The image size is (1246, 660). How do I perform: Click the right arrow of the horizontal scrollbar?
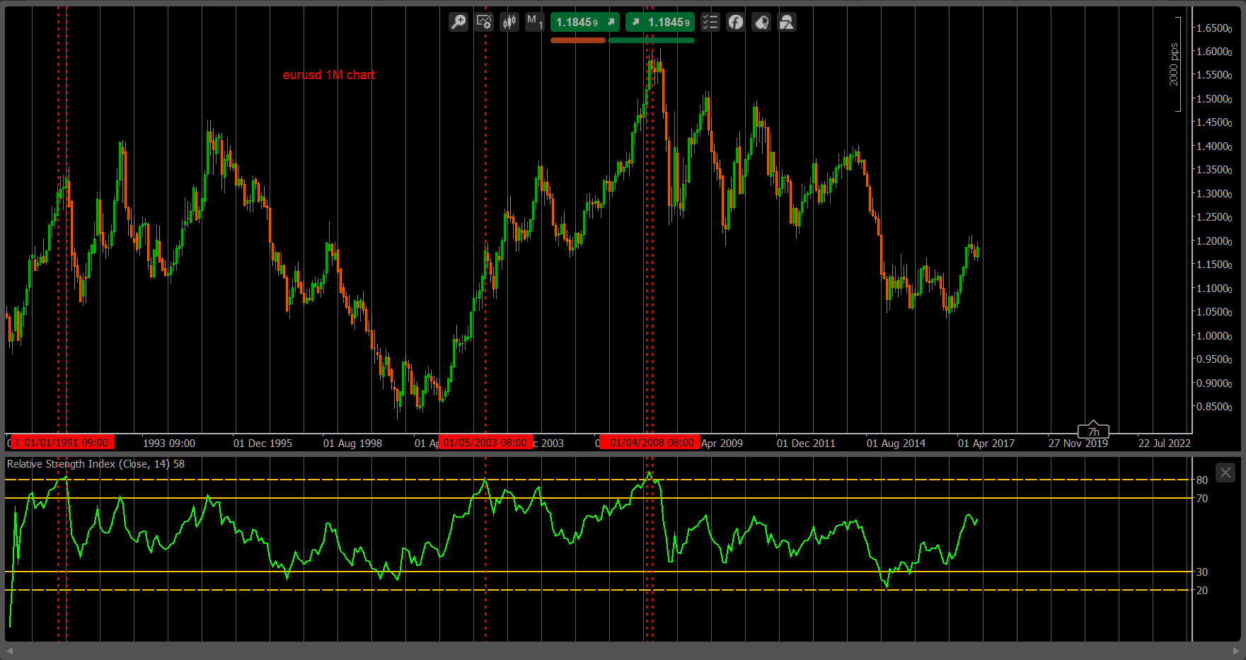click(x=1235, y=651)
